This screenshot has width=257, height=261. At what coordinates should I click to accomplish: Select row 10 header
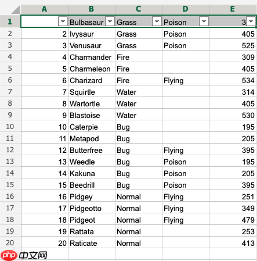tap(10, 126)
